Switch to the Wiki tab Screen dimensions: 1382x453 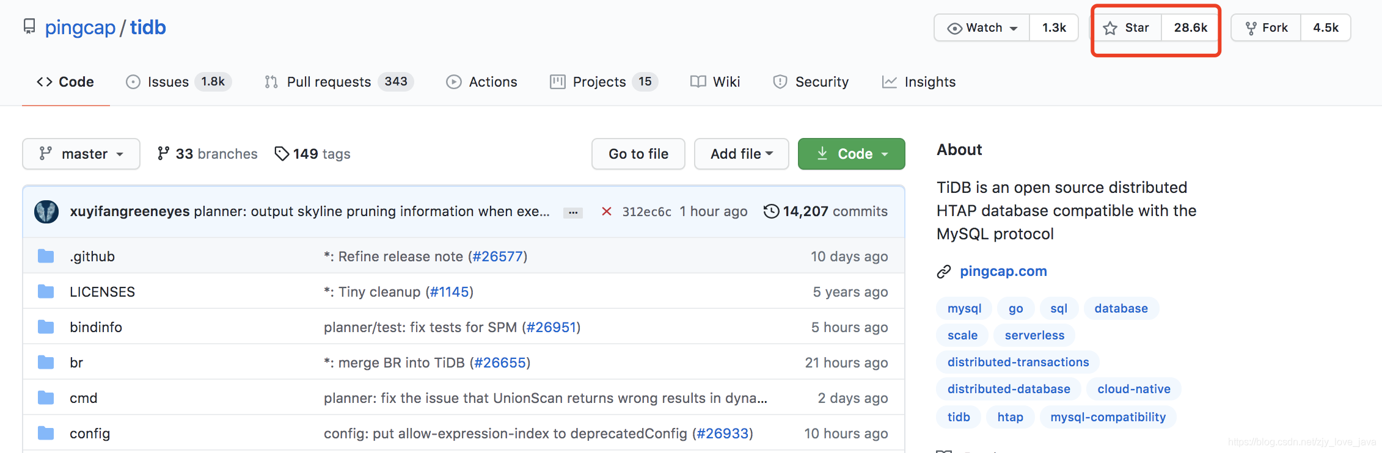pyautogui.click(x=715, y=82)
